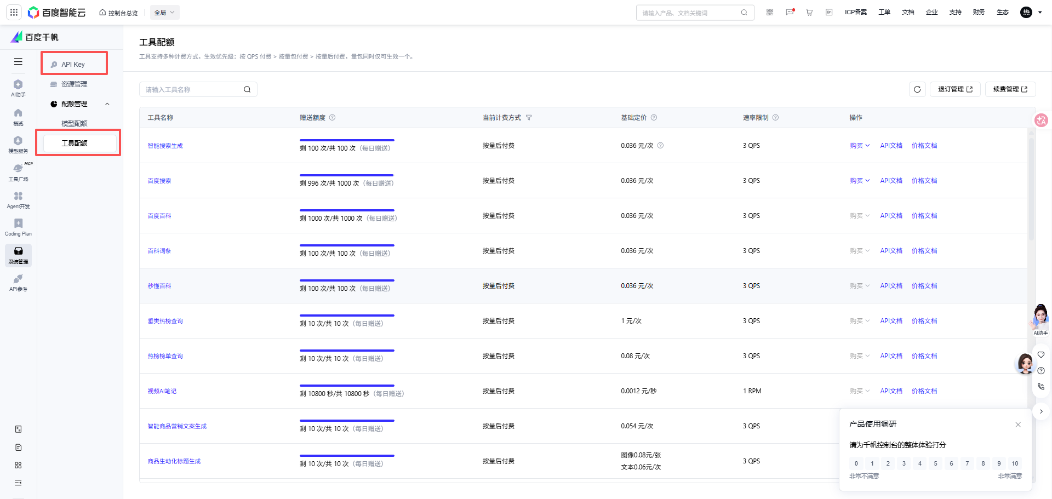Open ICP备案 in the top menu
The image size is (1052, 499).
(856, 12)
